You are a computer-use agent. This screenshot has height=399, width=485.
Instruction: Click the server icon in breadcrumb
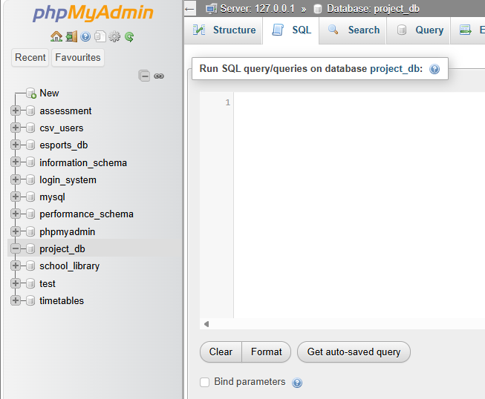click(x=211, y=9)
